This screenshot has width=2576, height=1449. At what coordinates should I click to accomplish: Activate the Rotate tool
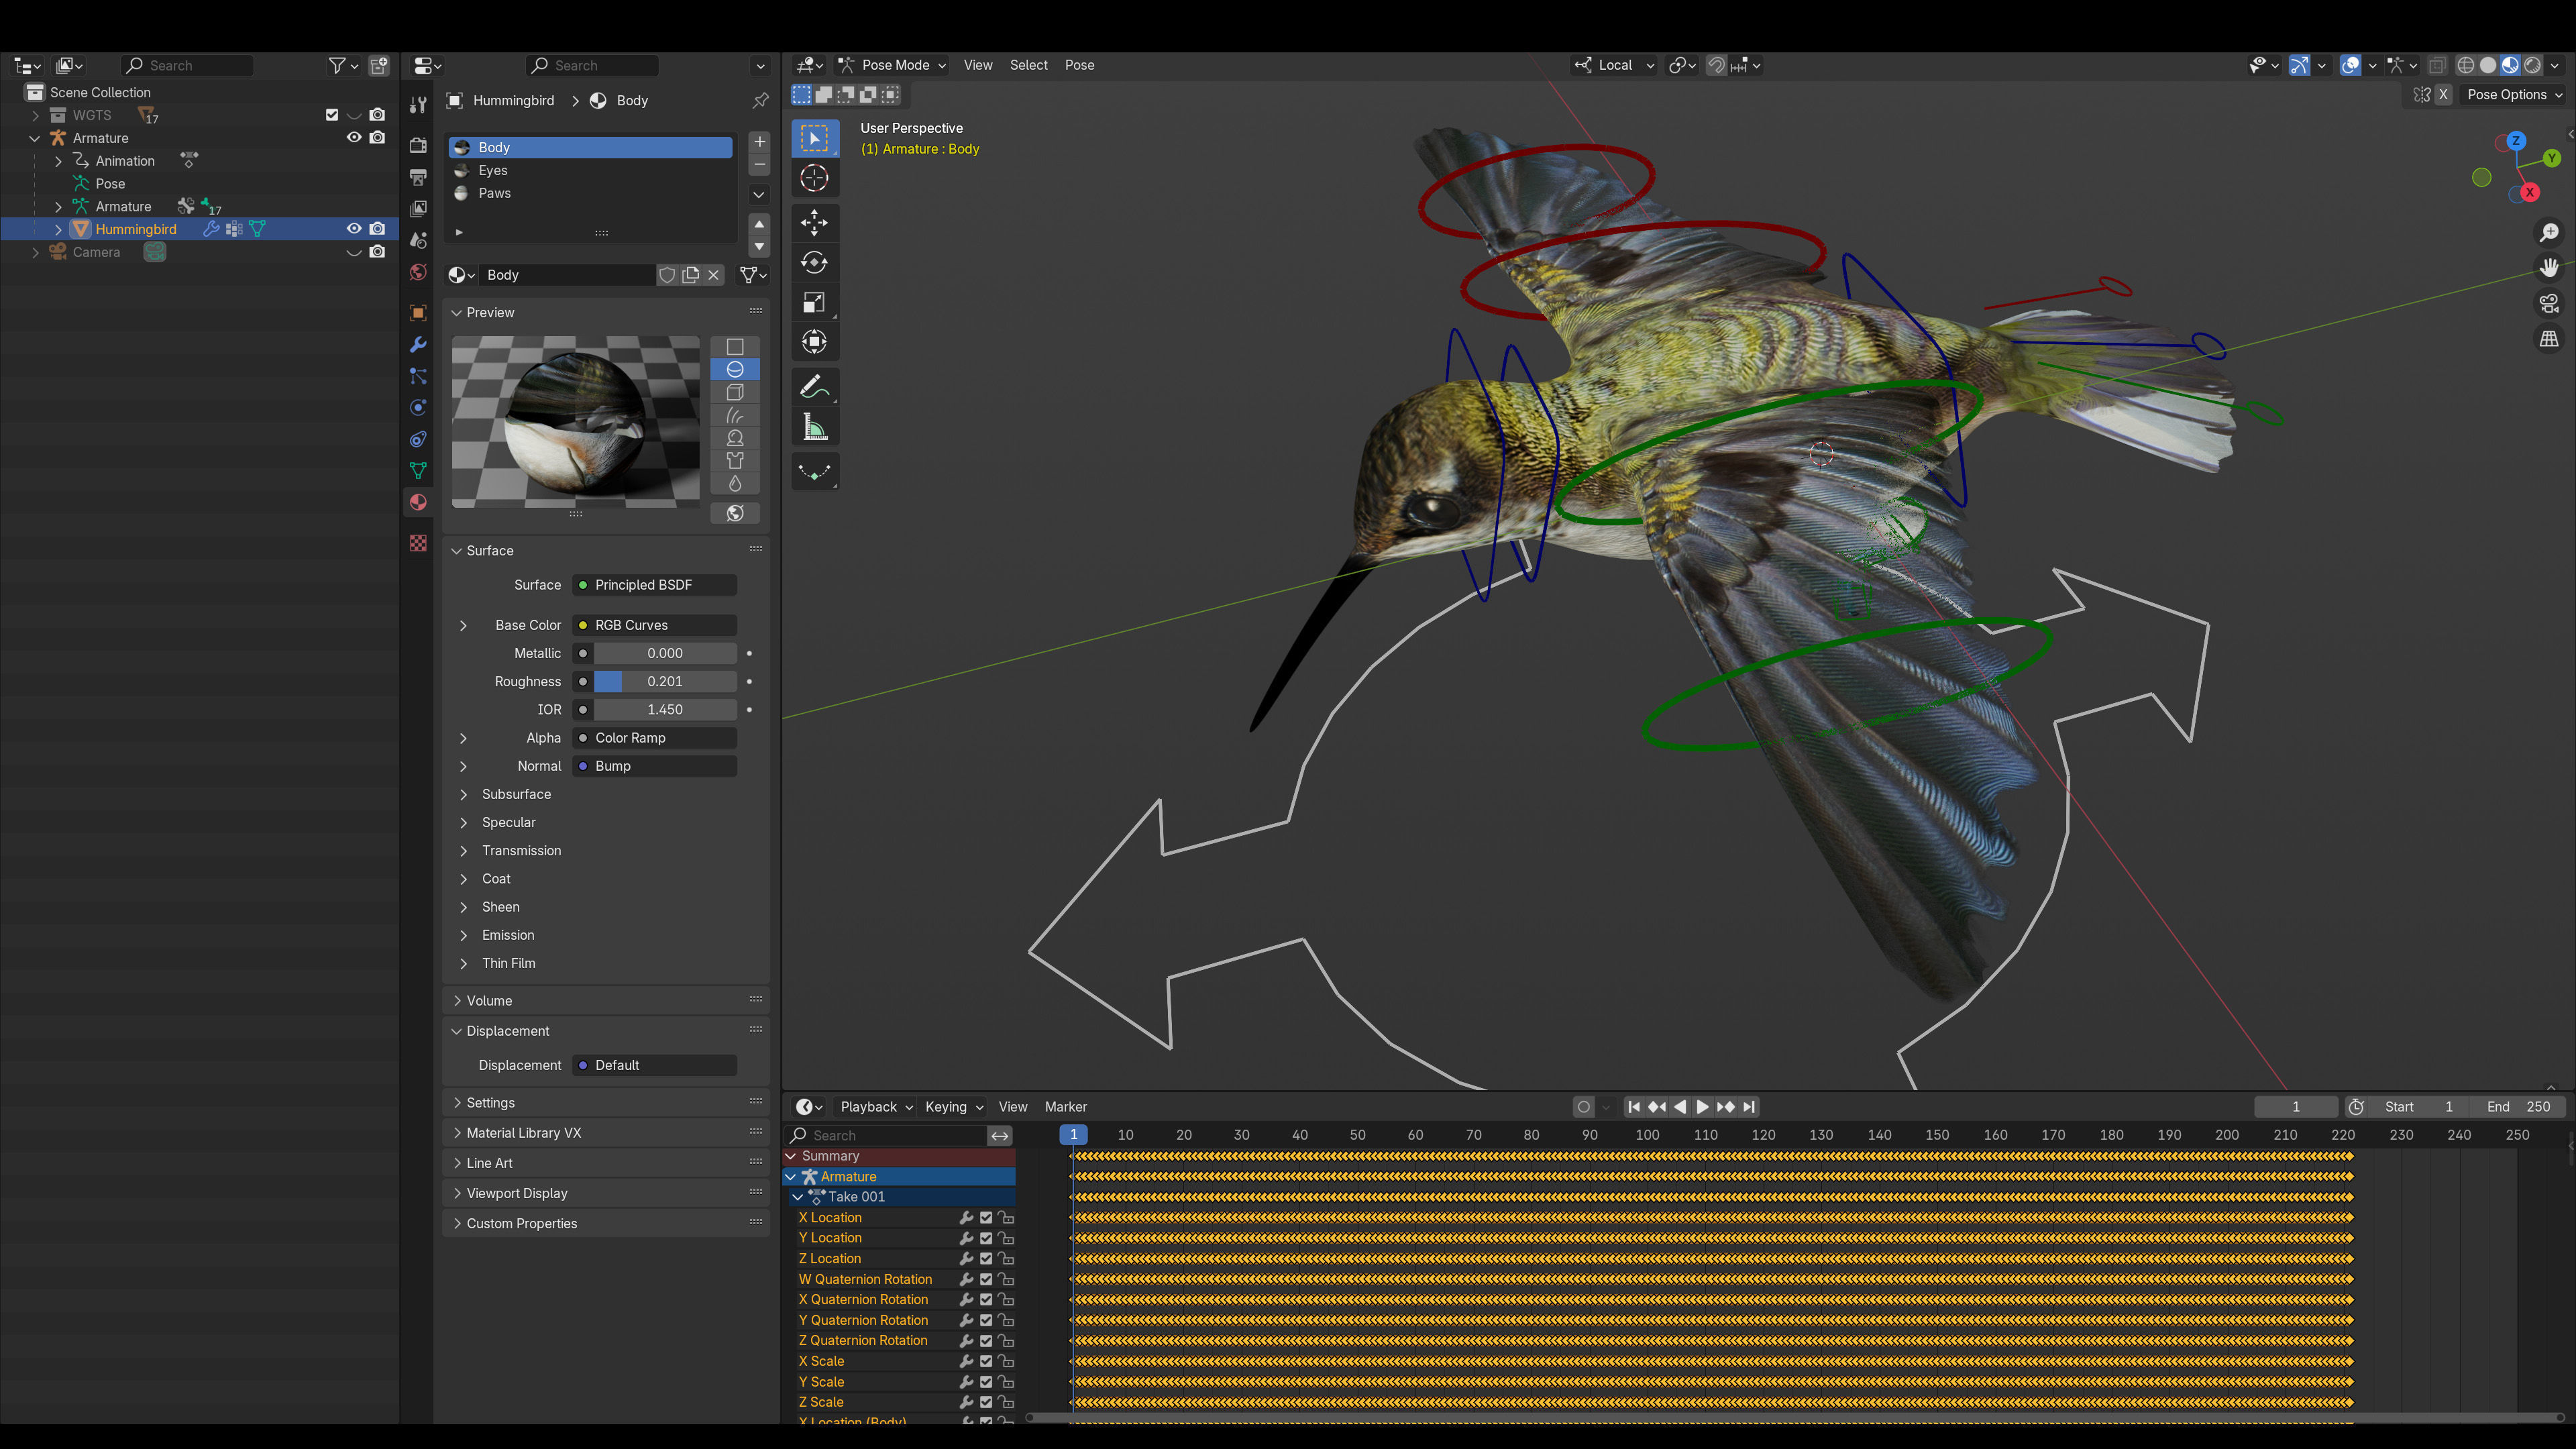pos(814,262)
